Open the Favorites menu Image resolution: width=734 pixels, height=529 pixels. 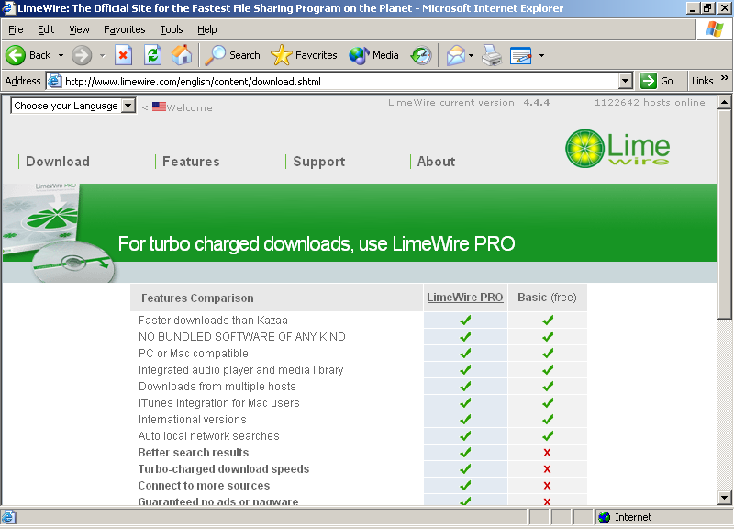(125, 29)
